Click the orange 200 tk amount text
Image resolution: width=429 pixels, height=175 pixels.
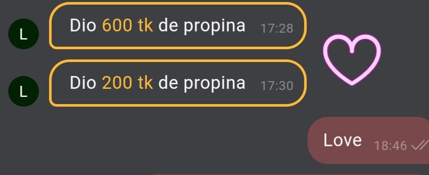coord(127,83)
